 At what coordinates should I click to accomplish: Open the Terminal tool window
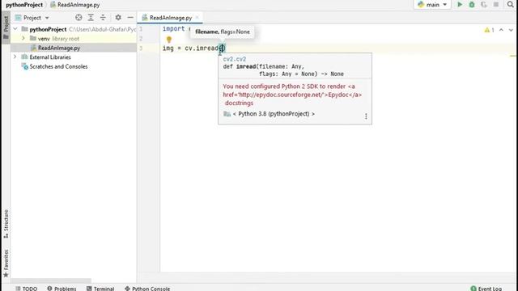point(100,289)
